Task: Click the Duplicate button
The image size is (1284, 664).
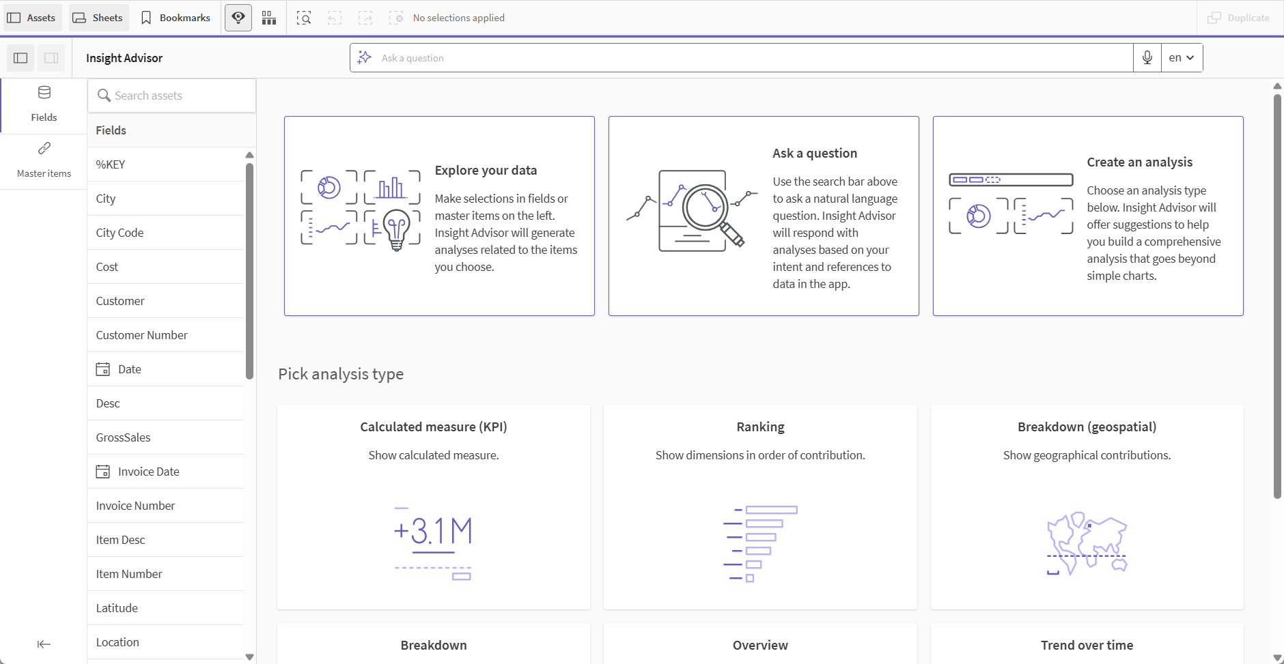Action: [x=1239, y=17]
